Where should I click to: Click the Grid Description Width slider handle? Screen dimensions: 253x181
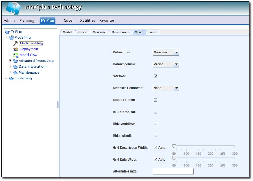(174, 146)
